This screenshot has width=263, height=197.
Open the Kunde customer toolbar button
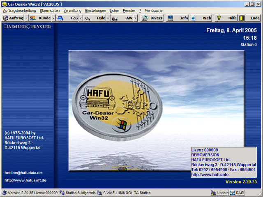tap(40, 18)
